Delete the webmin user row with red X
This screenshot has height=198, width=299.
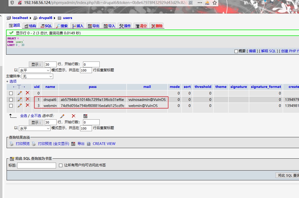(28, 105)
